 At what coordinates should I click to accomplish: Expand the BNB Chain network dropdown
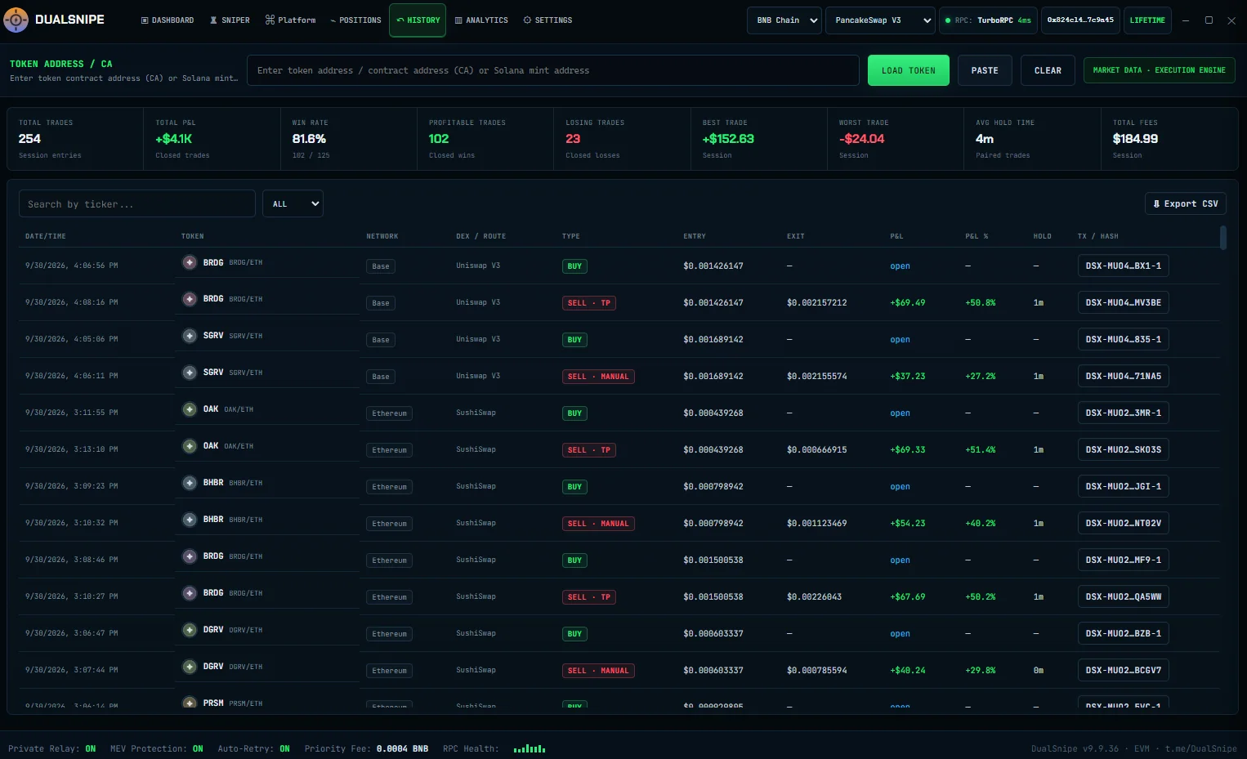click(x=784, y=20)
